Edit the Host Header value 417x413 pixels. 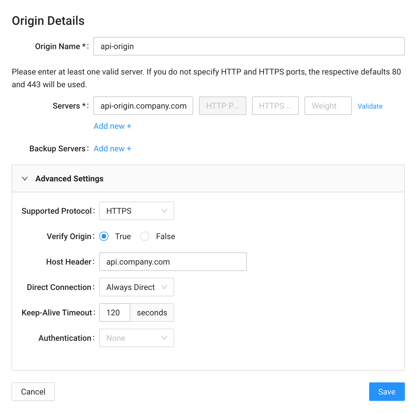[x=173, y=262]
